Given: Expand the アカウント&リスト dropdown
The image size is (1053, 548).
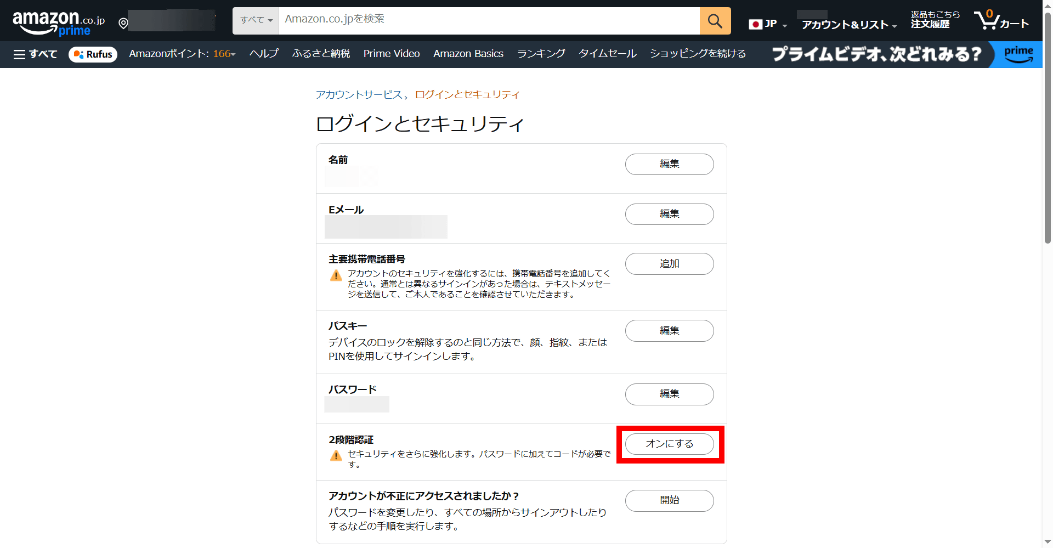Looking at the screenshot, I should (848, 25).
